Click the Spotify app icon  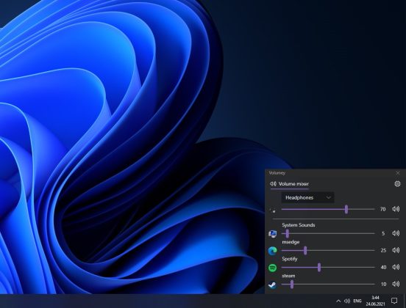click(x=272, y=268)
